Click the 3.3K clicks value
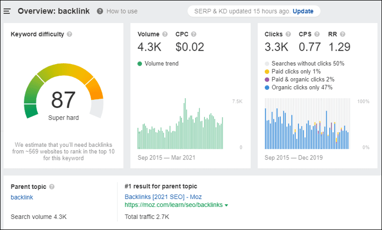The width and height of the screenshot is (382, 230). [x=277, y=47]
